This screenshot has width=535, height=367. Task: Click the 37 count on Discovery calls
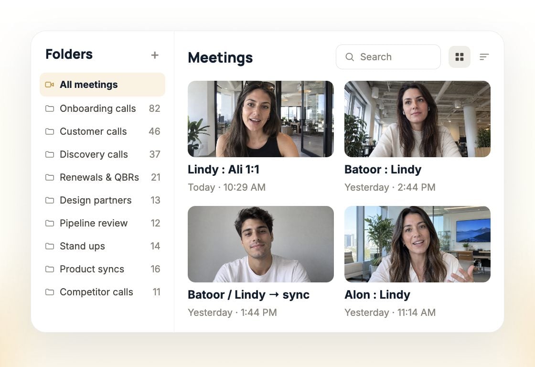click(155, 154)
